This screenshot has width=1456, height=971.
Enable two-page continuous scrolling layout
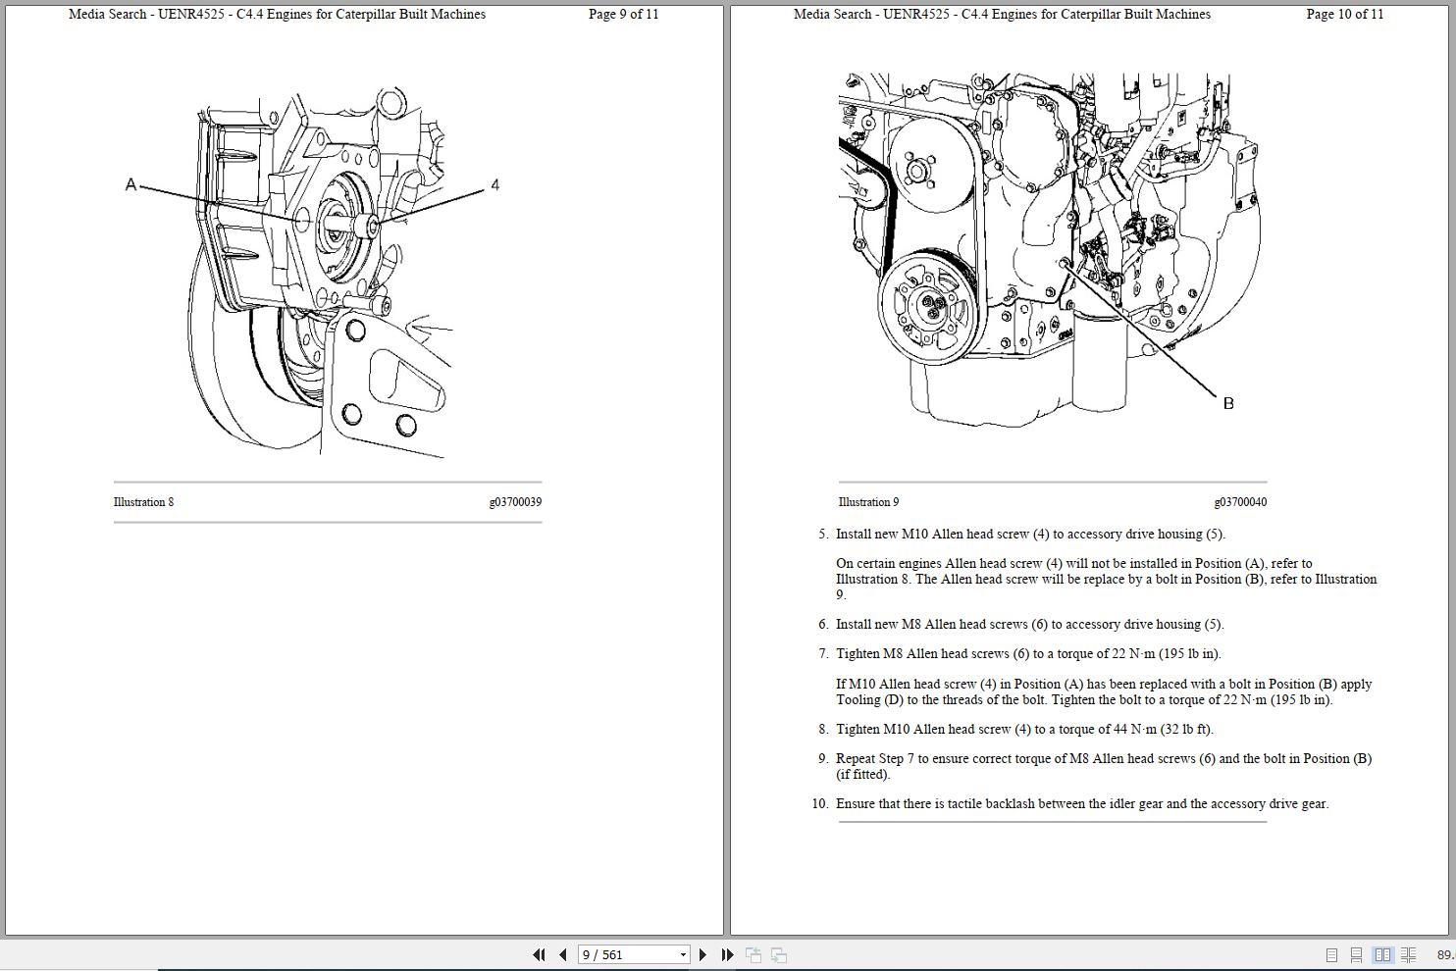pos(1407,953)
